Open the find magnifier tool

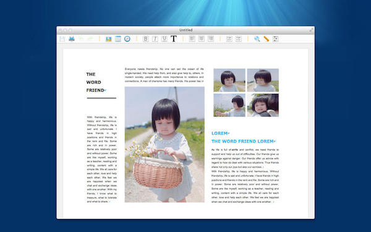point(257,39)
